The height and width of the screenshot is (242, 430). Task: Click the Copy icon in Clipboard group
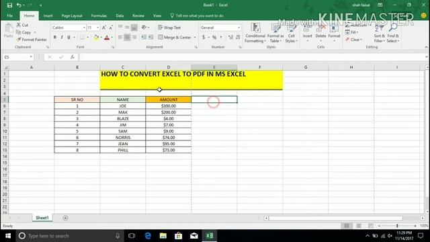(x=19, y=32)
